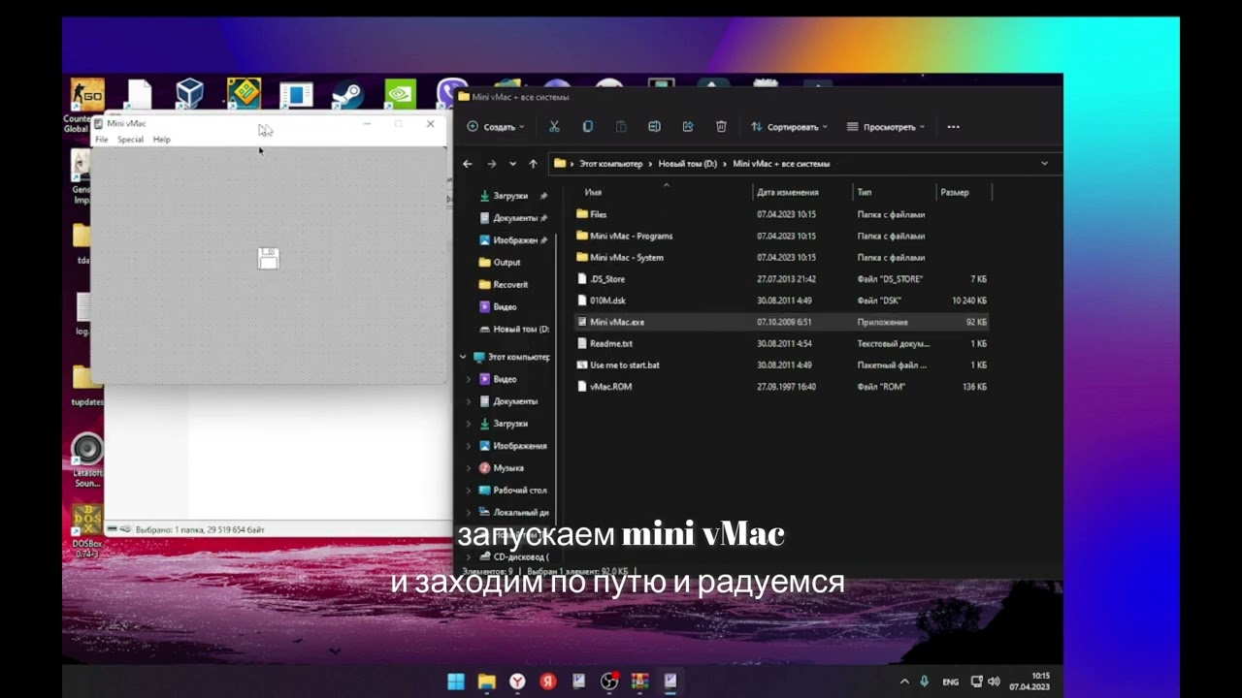Expand Музыка under Этот компьютер
Screen dimensions: 1242x698
coord(469,468)
